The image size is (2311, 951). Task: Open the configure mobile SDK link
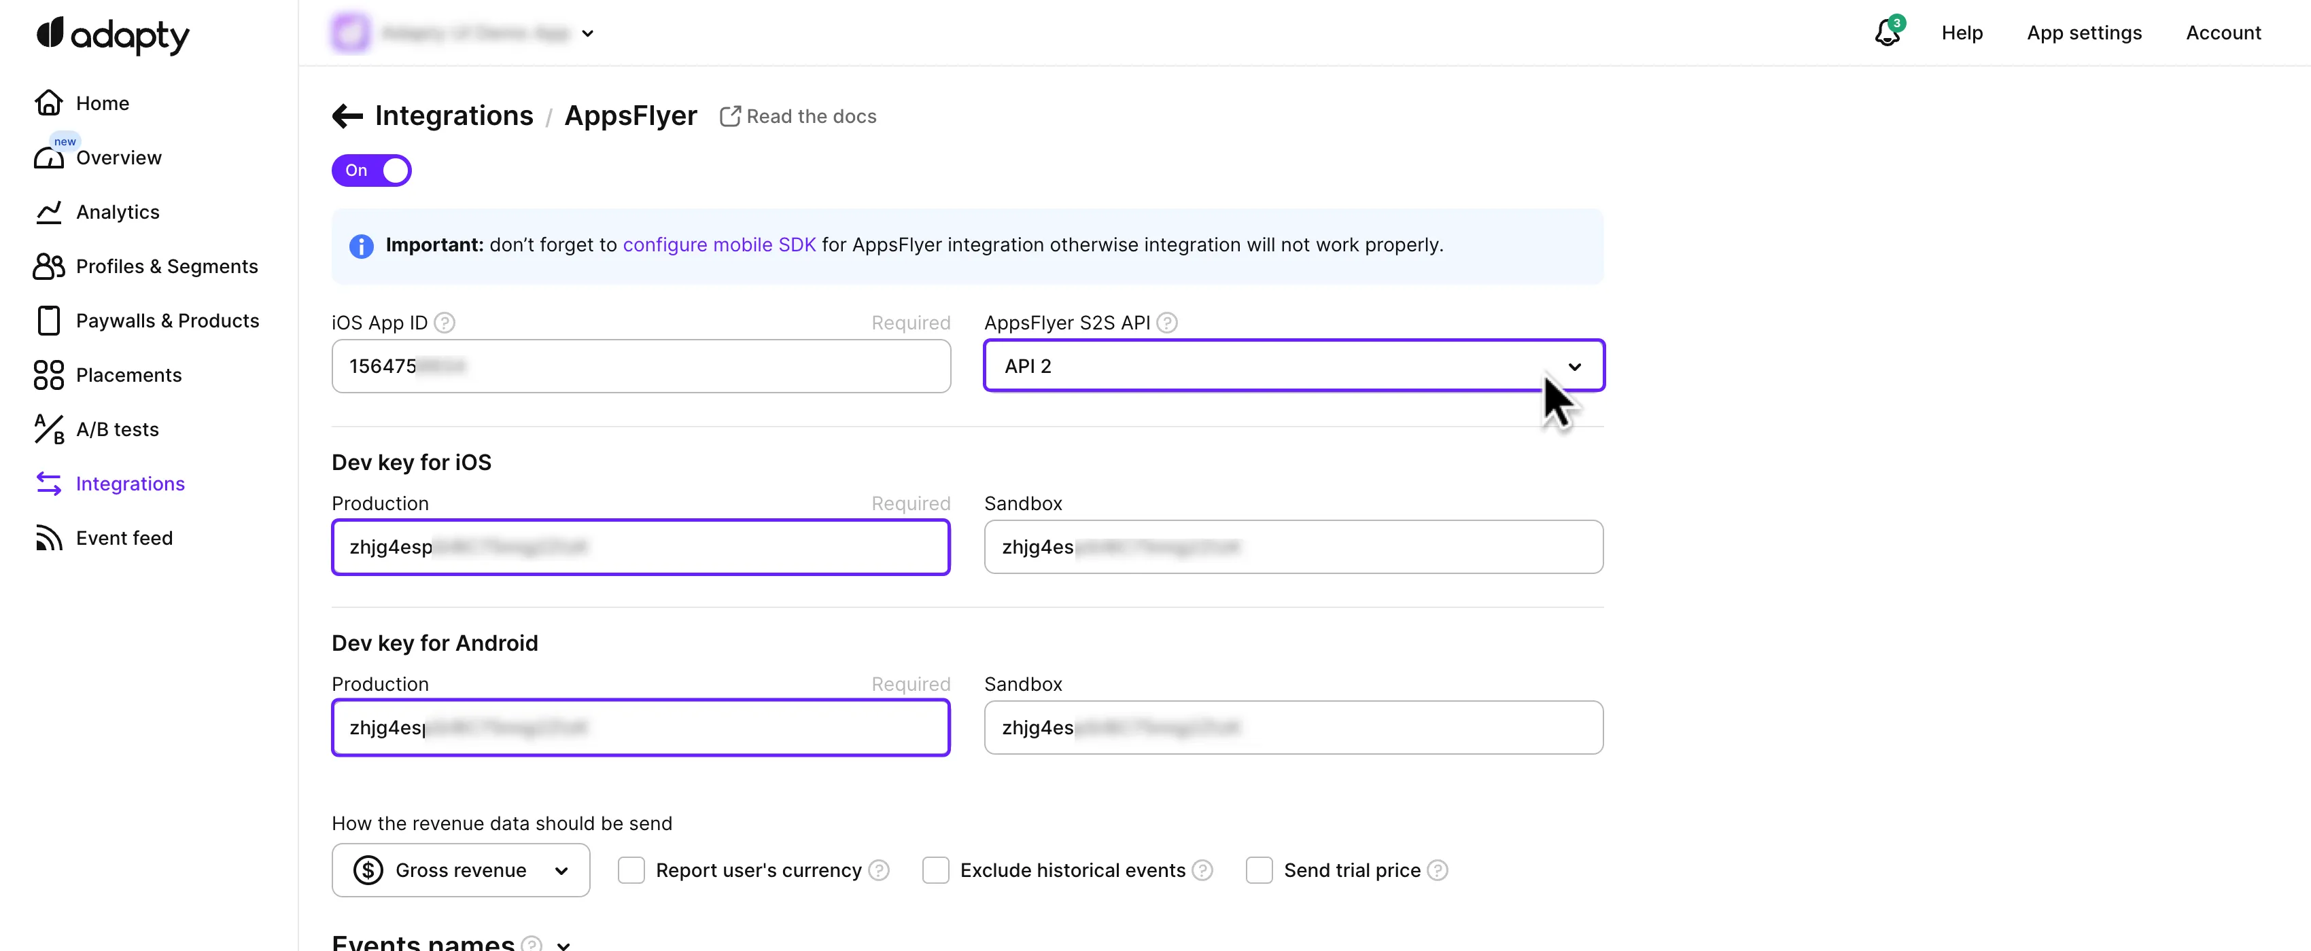click(x=718, y=245)
